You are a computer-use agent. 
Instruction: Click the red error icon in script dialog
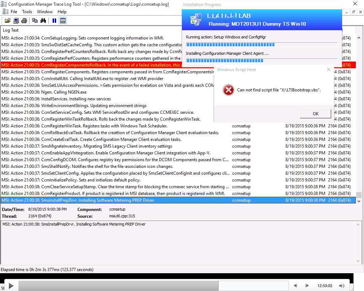(229, 90)
